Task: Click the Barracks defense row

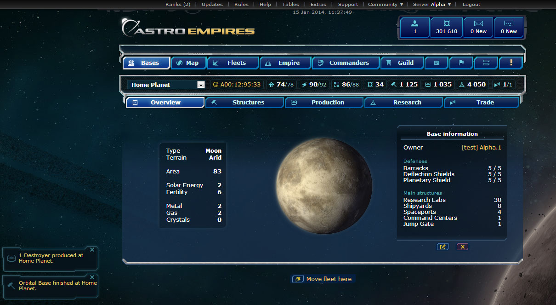Action: 452,168
